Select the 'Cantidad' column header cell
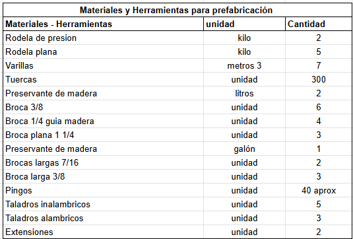This screenshot has height=239, width=353. coord(318,24)
